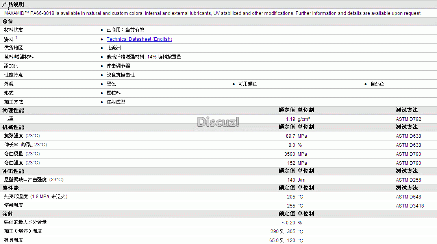The height and width of the screenshot is (244, 437).
Task: Click the 冲击性能 section header
Action: click(13, 171)
